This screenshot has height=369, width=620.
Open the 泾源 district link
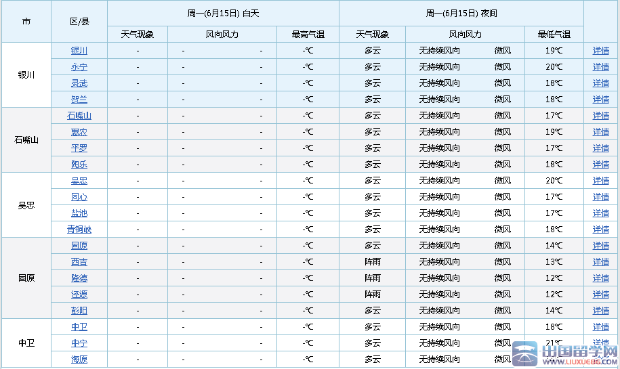pos(79,295)
